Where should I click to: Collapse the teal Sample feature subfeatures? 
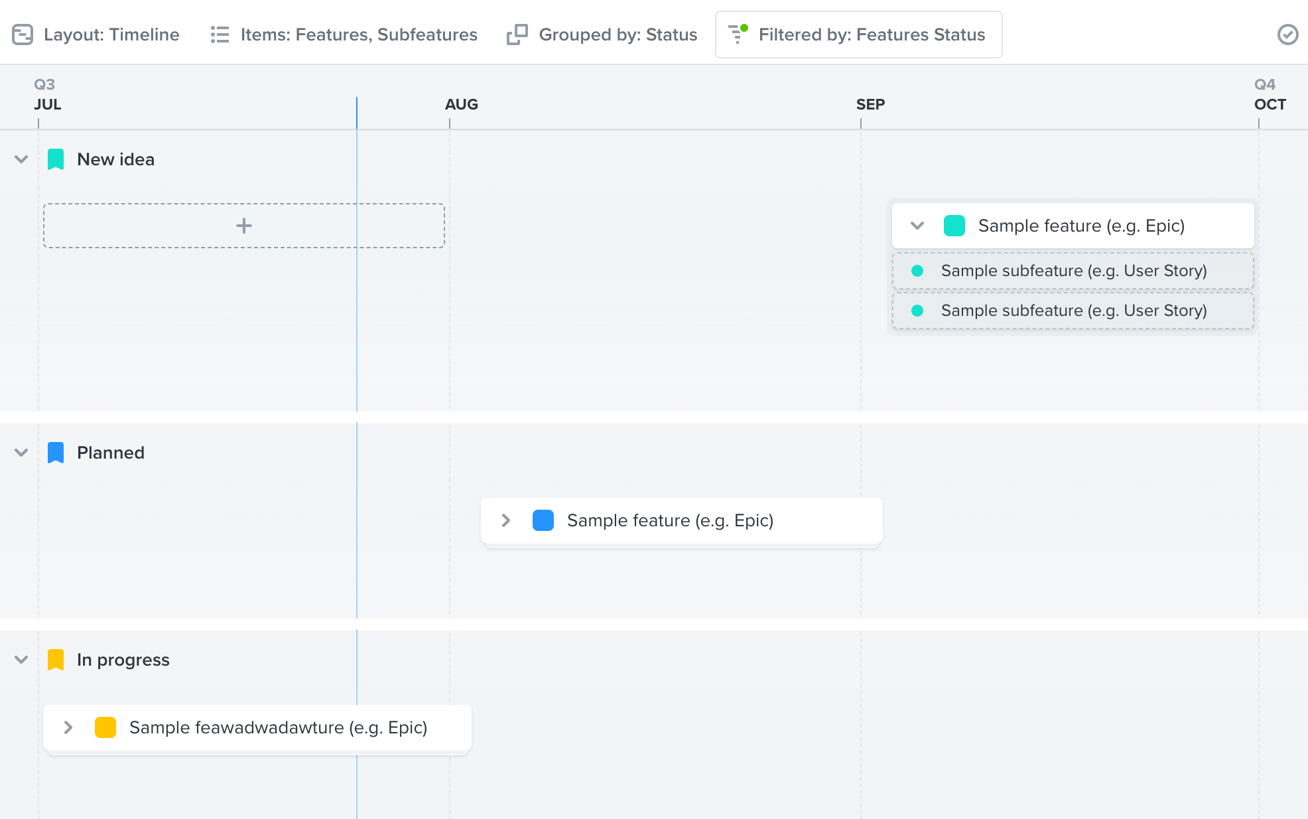(x=917, y=226)
